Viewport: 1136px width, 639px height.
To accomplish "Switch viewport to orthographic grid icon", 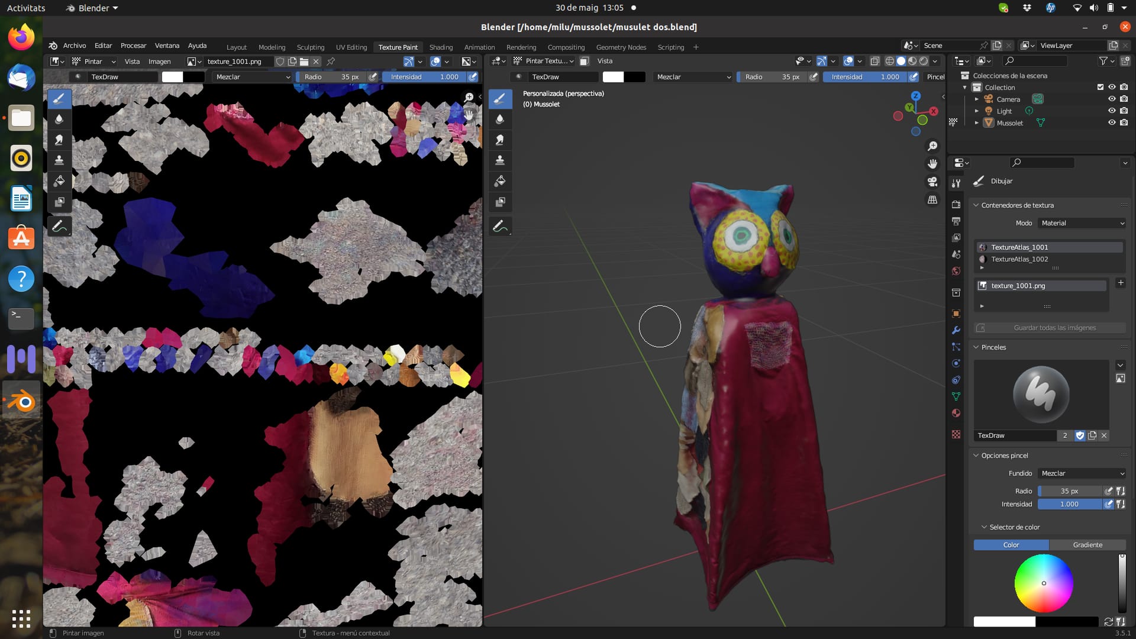I will tap(932, 200).
